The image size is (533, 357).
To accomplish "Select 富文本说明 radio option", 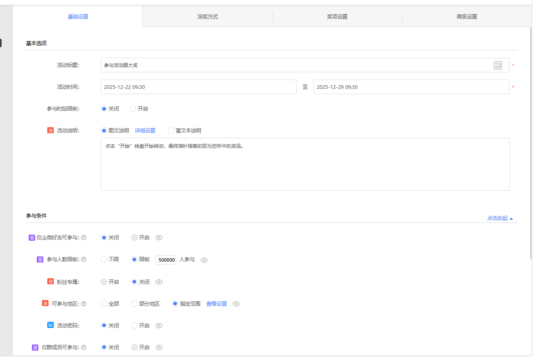I will (171, 130).
